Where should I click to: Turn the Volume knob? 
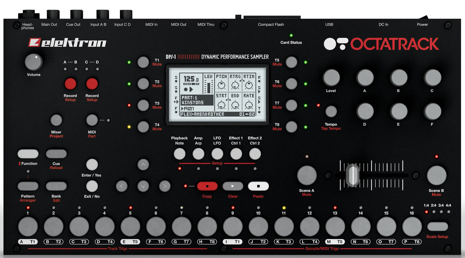34,62
